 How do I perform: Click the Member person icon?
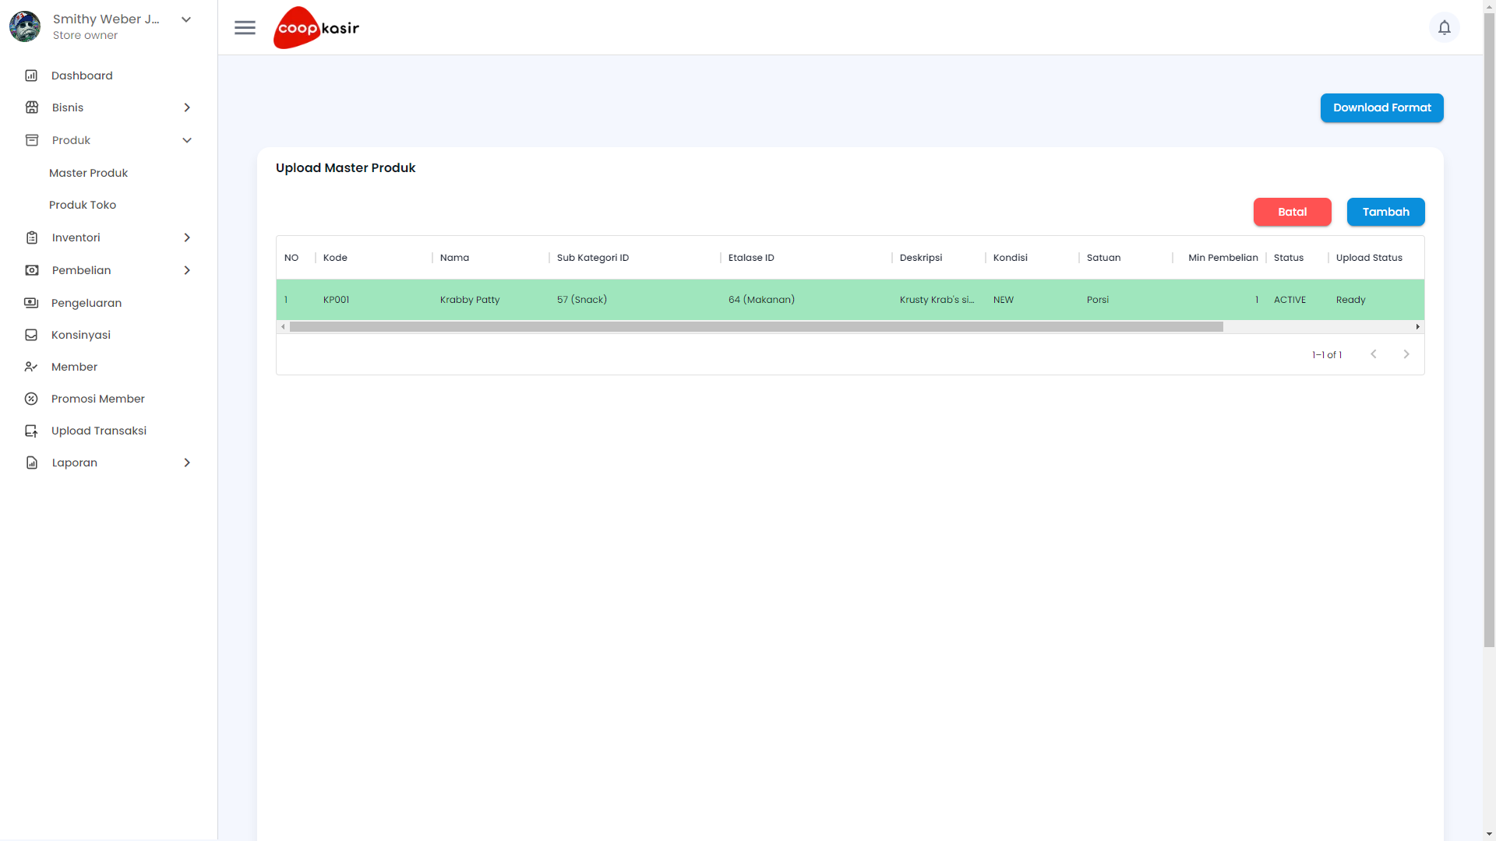pos(31,367)
